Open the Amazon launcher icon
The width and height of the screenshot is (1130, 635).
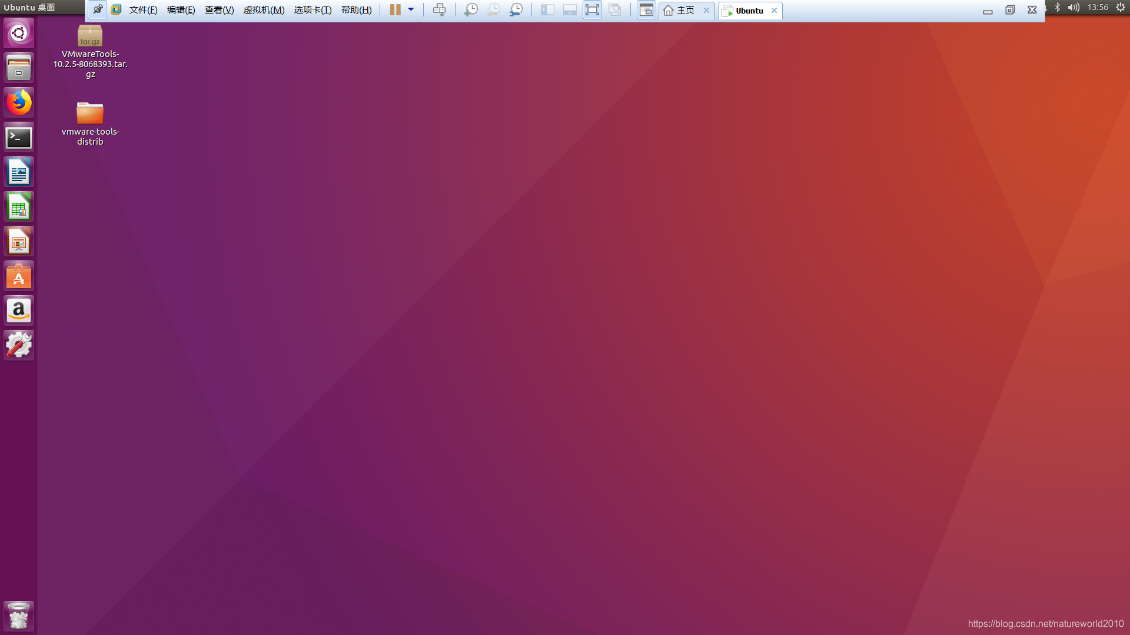click(19, 310)
